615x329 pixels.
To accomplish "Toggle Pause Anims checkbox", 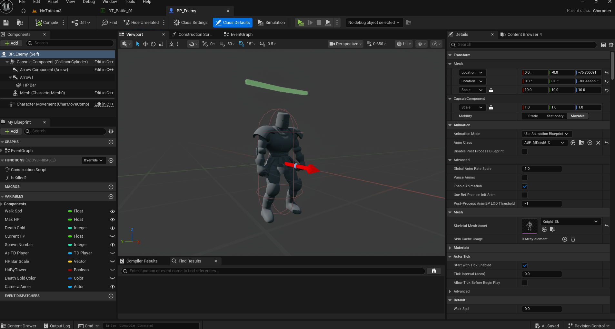I will pos(525,178).
